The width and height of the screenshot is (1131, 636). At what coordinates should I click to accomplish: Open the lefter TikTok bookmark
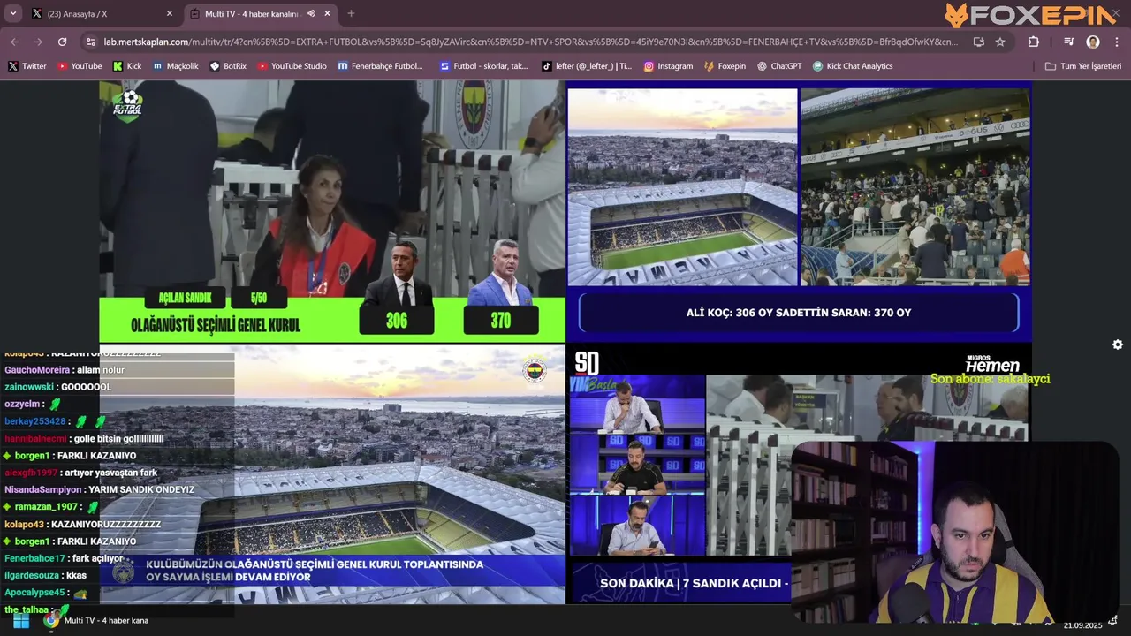(x=586, y=66)
